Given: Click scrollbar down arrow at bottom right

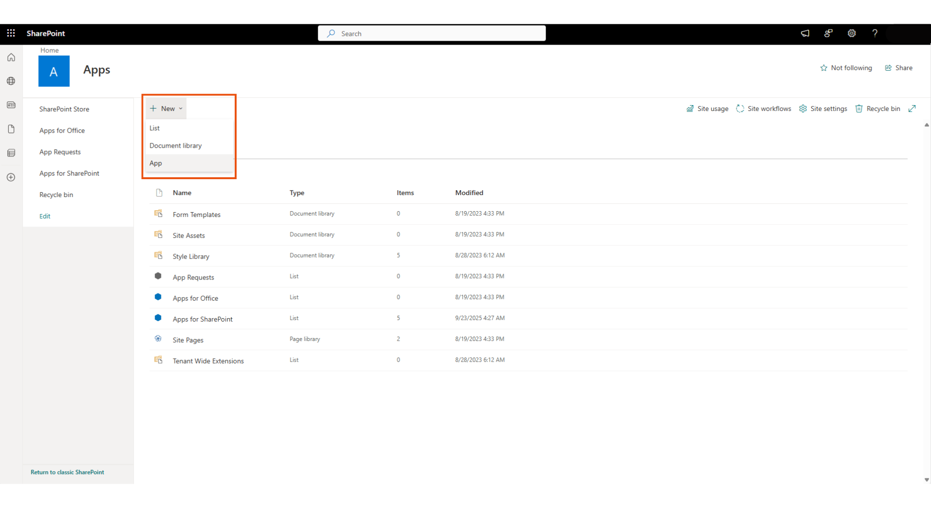Looking at the screenshot, I should point(927,480).
